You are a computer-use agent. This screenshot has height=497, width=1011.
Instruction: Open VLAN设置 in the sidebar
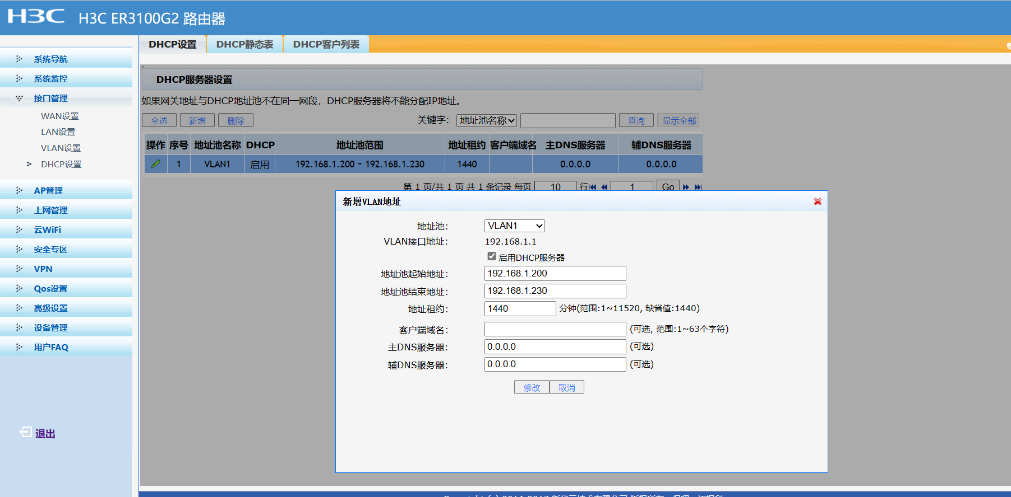point(61,148)
